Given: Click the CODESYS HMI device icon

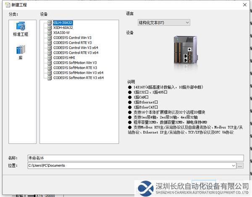Looking at the screenshot, I should (x=50, y=58).
